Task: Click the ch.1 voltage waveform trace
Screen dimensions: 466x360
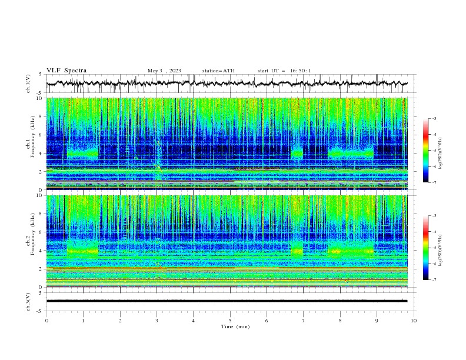Action: click(227, 84)
